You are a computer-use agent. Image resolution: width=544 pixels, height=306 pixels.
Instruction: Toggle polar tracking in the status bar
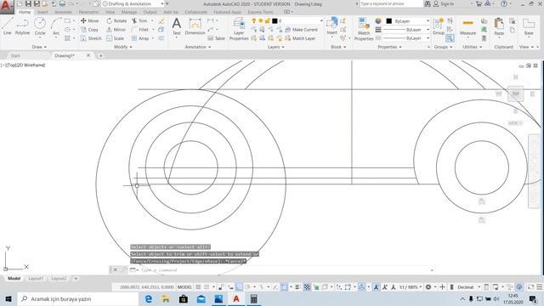coord(247,287)
